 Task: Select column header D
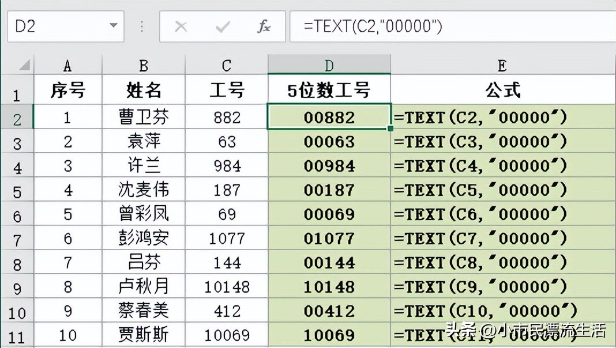[329, 65]
